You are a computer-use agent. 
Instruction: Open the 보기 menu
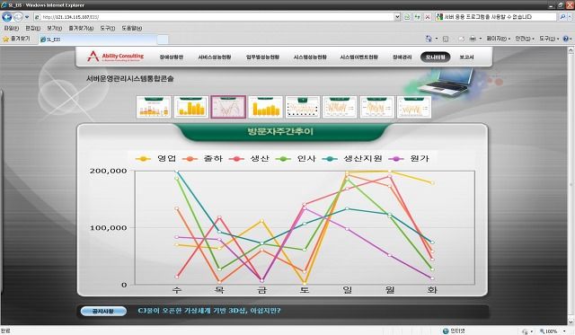[x=54, y=28]
